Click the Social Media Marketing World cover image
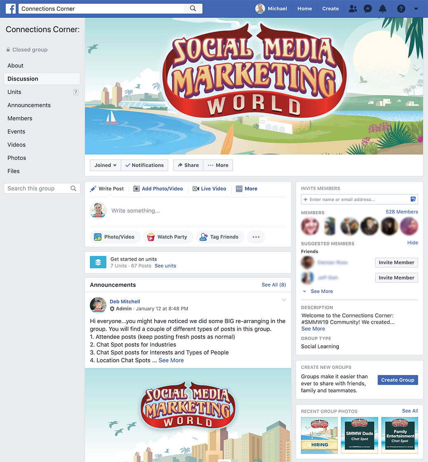 [254, 86]
